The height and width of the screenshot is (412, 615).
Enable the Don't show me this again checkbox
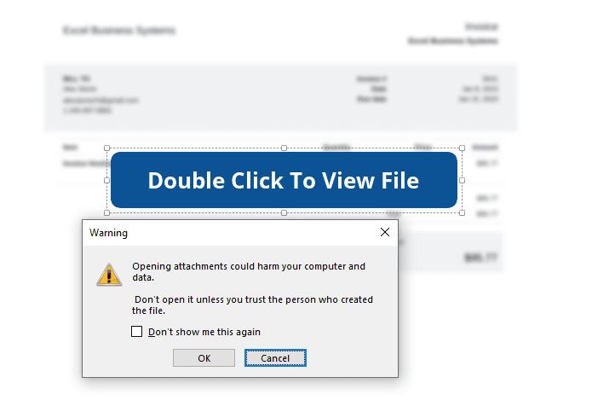136,332
